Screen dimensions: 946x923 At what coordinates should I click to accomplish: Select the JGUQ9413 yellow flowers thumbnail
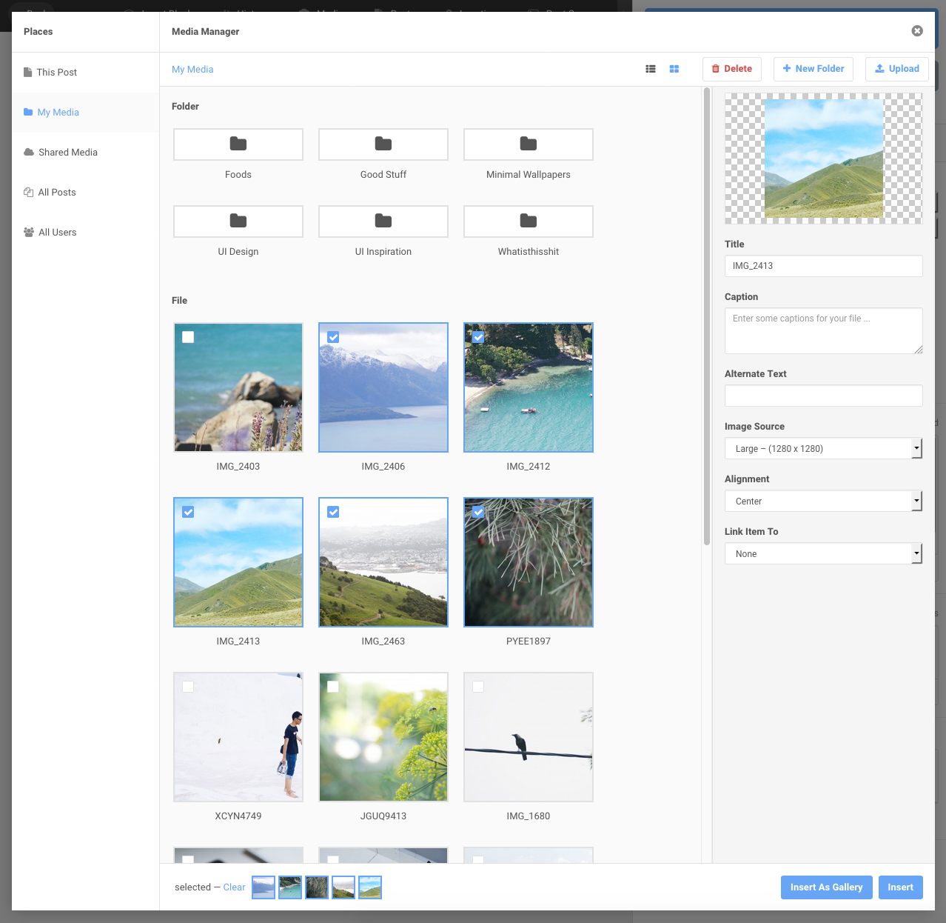point(383,737)
